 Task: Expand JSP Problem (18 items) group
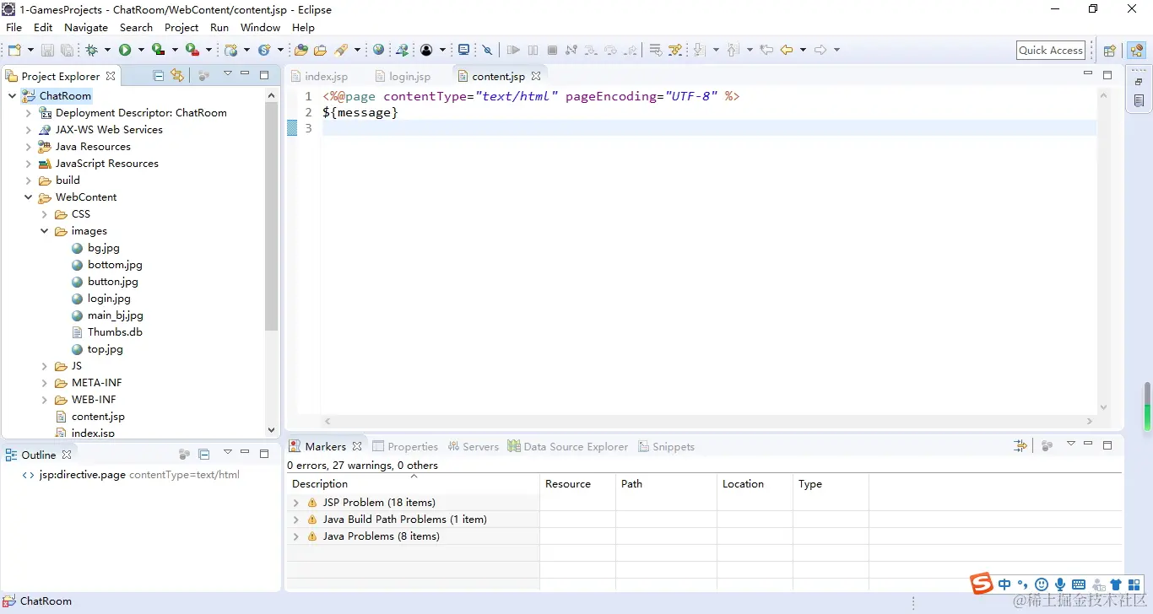click(295, 503)
